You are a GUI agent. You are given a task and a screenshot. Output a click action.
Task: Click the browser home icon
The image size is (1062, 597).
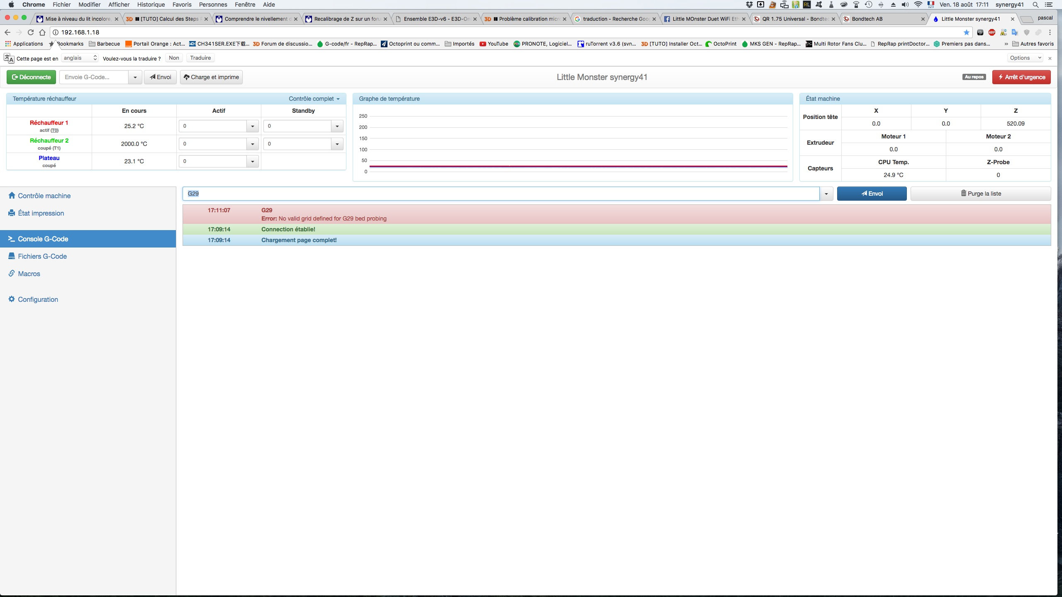(x=42, y=32)
